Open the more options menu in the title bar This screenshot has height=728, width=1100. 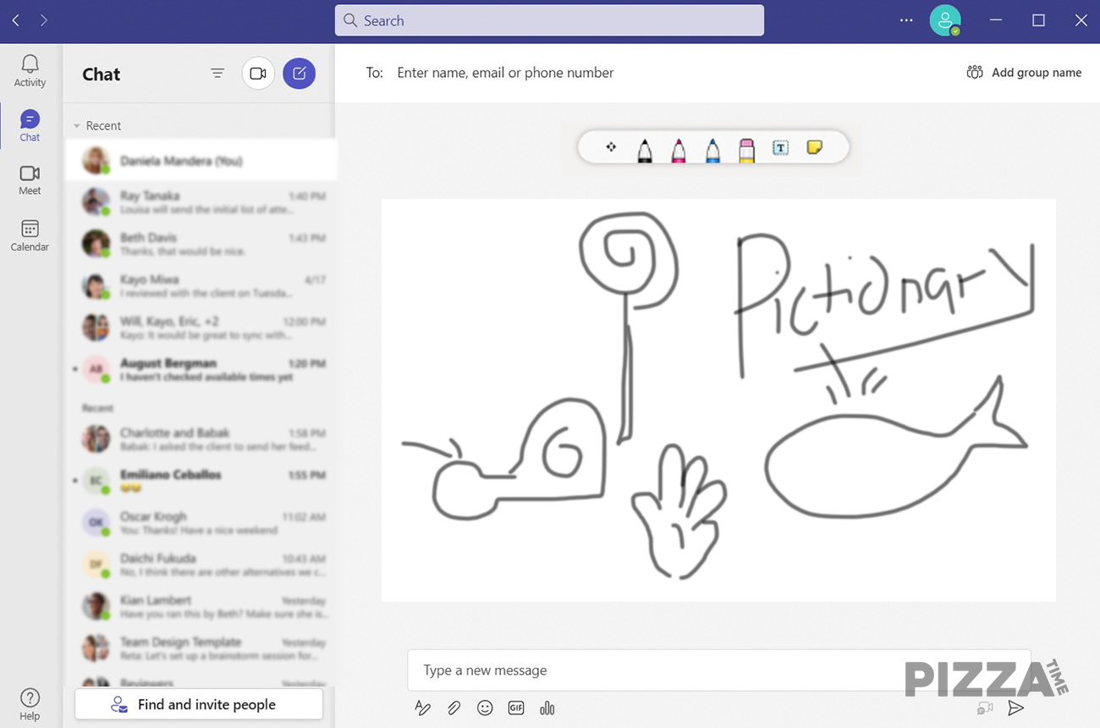tap(905, 20)
